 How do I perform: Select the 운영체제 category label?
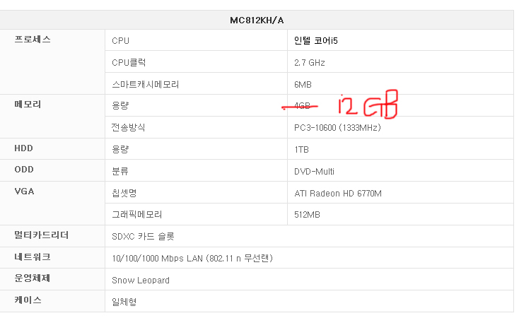click(x=33, y=278)
